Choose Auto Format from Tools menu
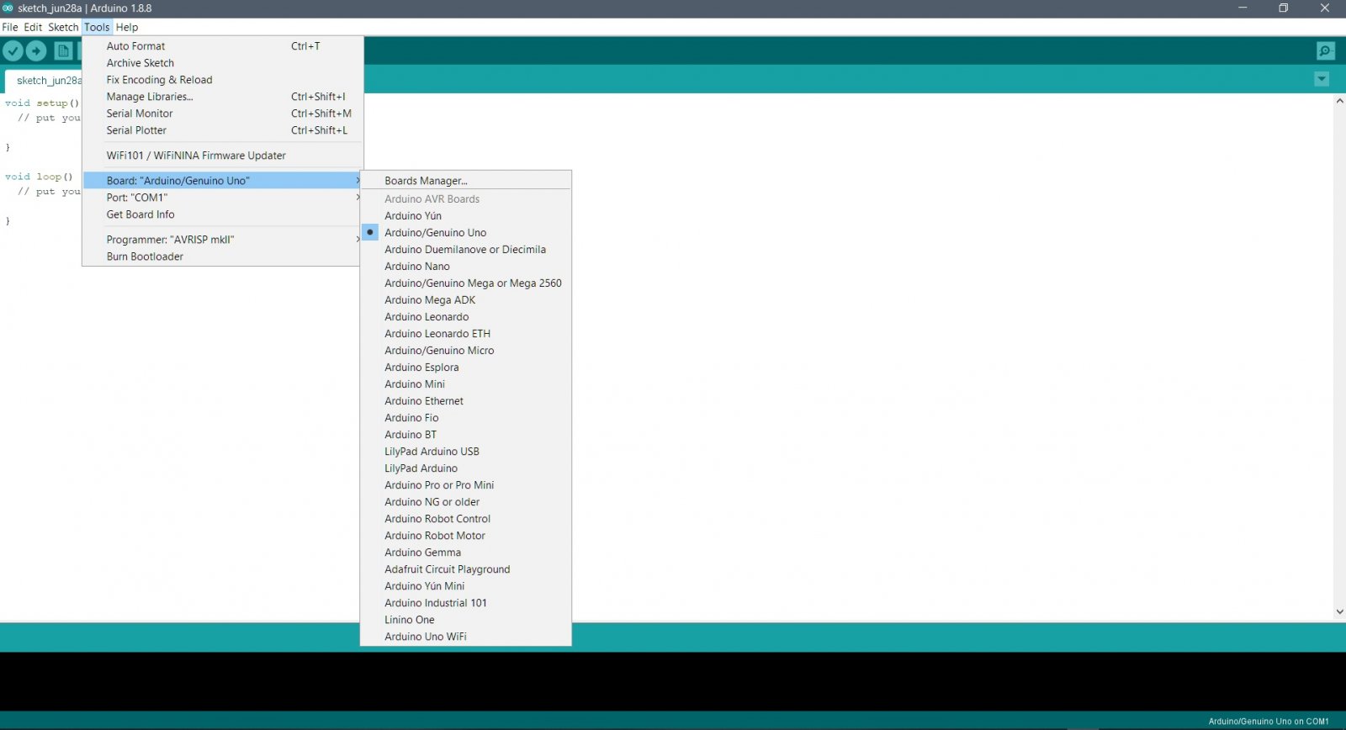Image resolution: width=1346 pixels, height=730 pixels. pyautogui.click(x=222, y=46)
